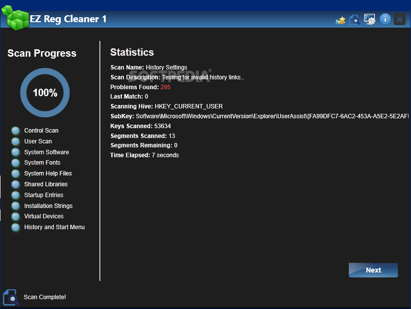The height and width of the screenshot is (309, 411).
Task: Click the 100% circular progress ring
Action: pos(45,93)
